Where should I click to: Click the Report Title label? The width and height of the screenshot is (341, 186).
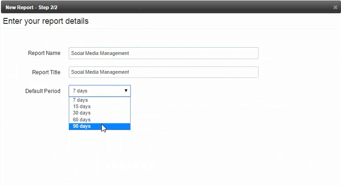46,72
